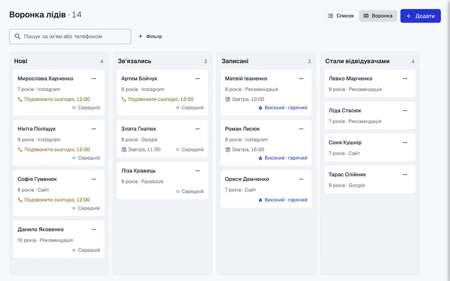Image resolution: width=450 pixels, height=281 pixels.
Task: Switch to Воронка view
Action: coord(378,16)
